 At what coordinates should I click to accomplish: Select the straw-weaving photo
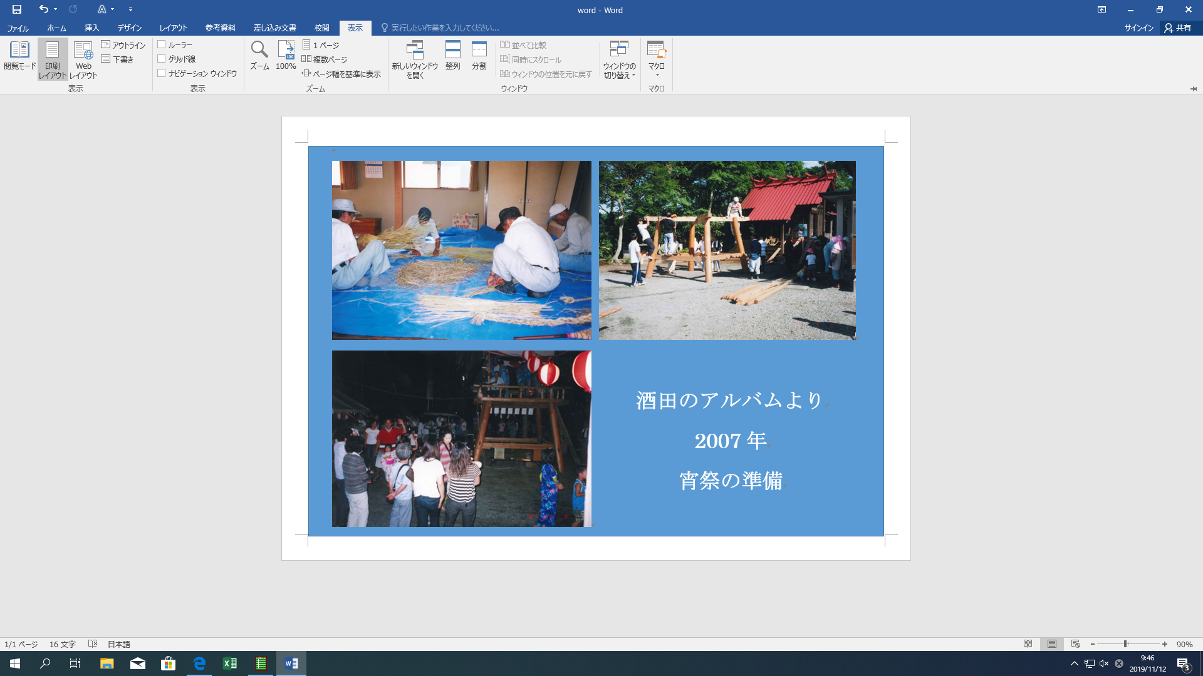coord(461,250)
